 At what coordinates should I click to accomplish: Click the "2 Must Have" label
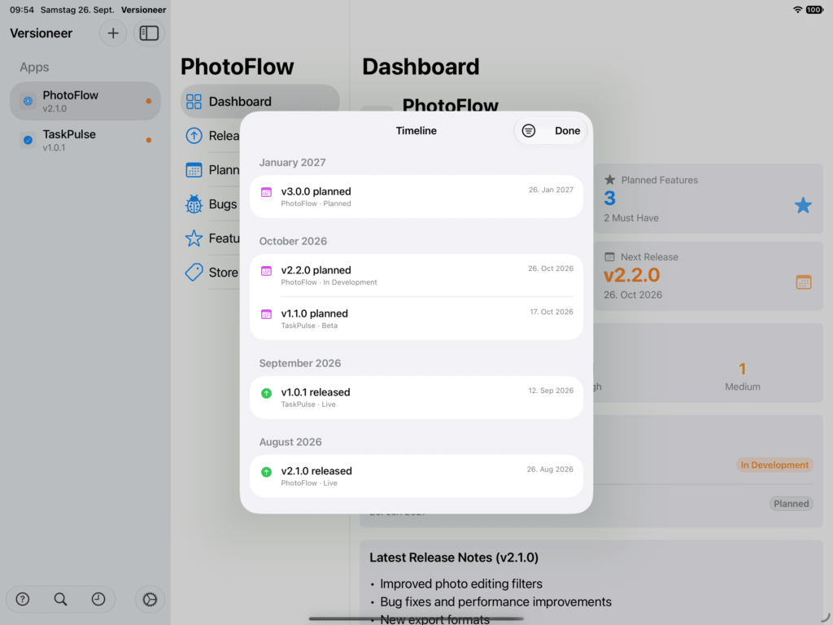[631, 218]
